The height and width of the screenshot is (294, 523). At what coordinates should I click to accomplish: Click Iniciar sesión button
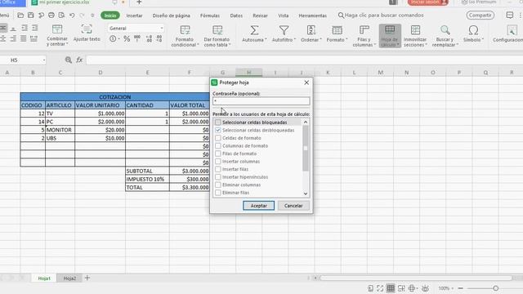coord(428,2)
